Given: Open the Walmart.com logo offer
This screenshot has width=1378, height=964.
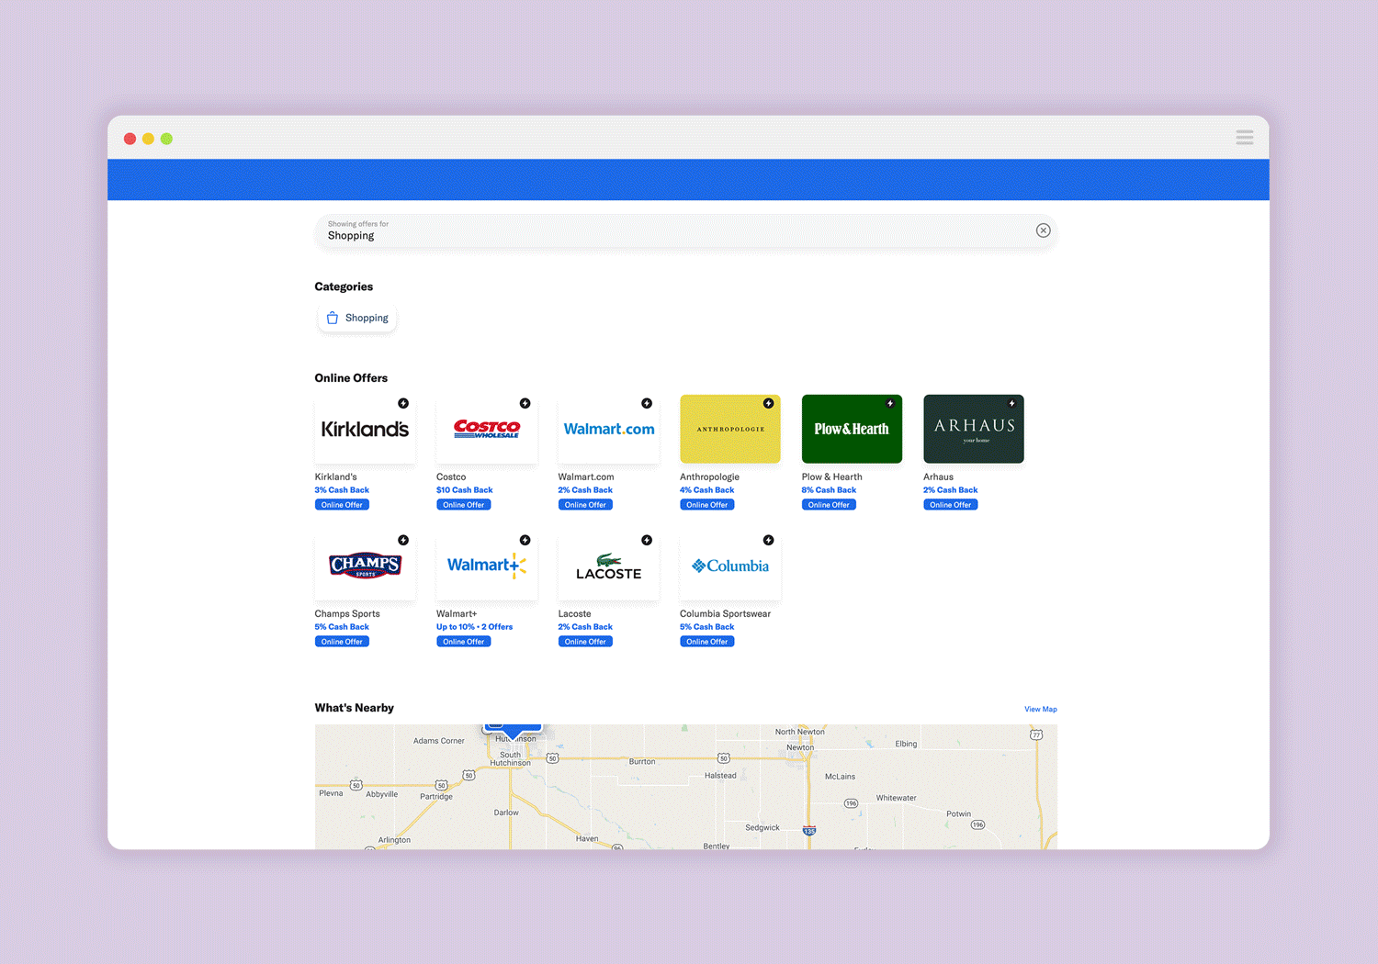Looking at the screenshot, I should click(x=608, y=429).
